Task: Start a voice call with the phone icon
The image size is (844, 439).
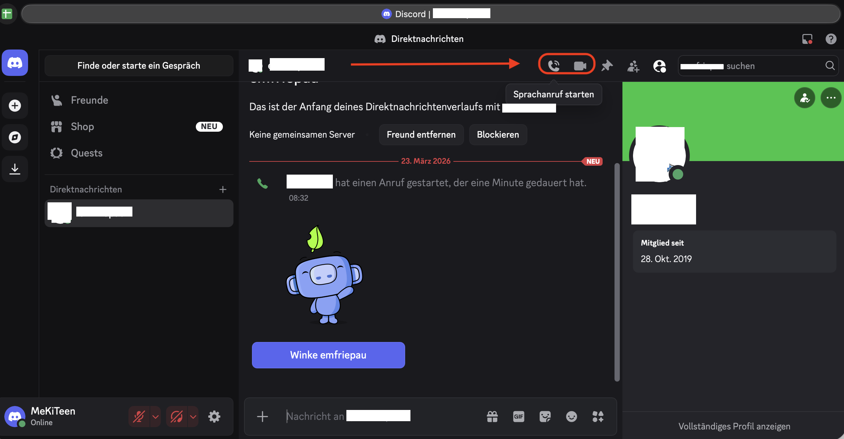Action: click(x=554, y=66)
